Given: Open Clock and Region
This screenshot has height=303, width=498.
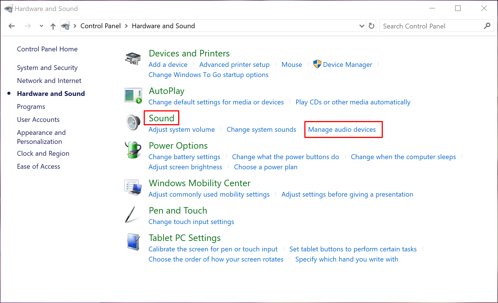Looking at the screenshot, I should pos(43,153).
